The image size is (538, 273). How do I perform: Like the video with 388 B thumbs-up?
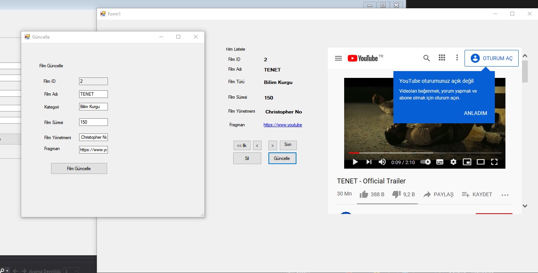pyautogui.click(x=372, y=194)
